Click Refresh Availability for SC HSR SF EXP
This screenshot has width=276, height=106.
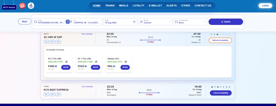(x=220, y=40)
